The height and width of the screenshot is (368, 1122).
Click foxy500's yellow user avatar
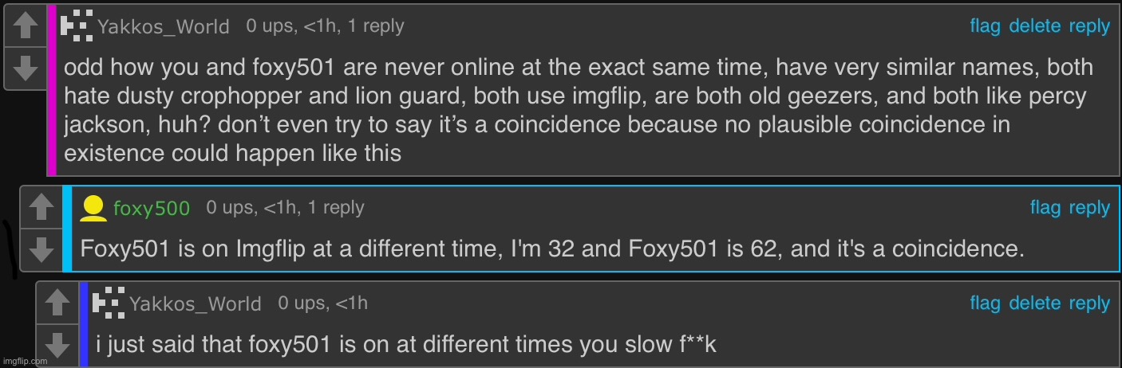pyautogui.click(x=93, y=208)
